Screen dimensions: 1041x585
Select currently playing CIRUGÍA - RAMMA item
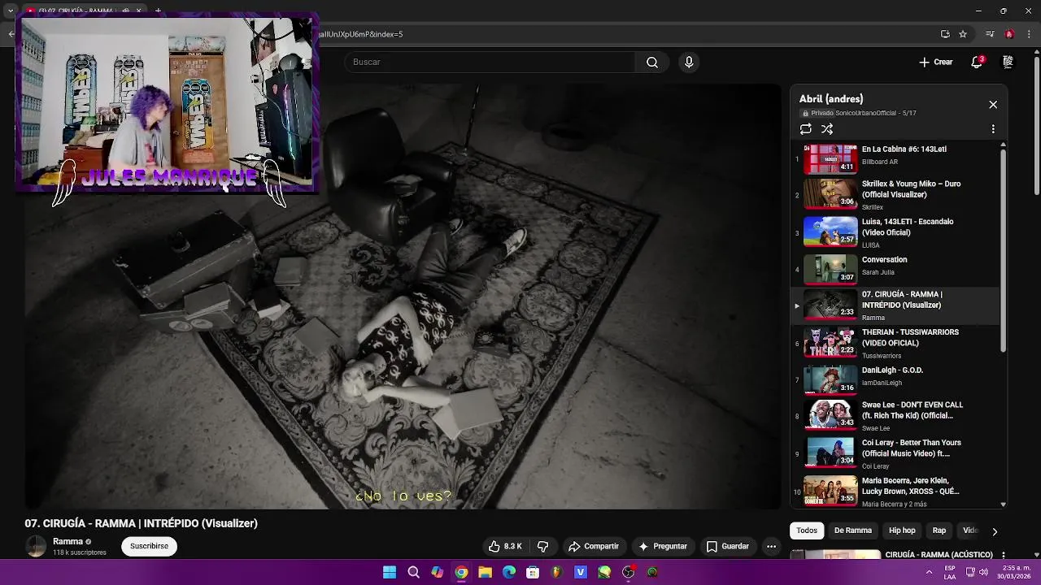point(895,305)
